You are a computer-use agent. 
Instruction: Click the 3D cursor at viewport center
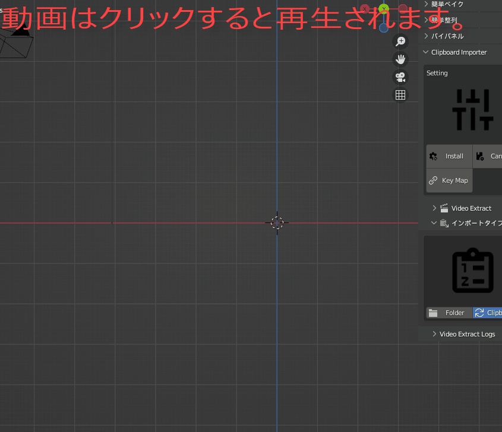coord(276,223)
